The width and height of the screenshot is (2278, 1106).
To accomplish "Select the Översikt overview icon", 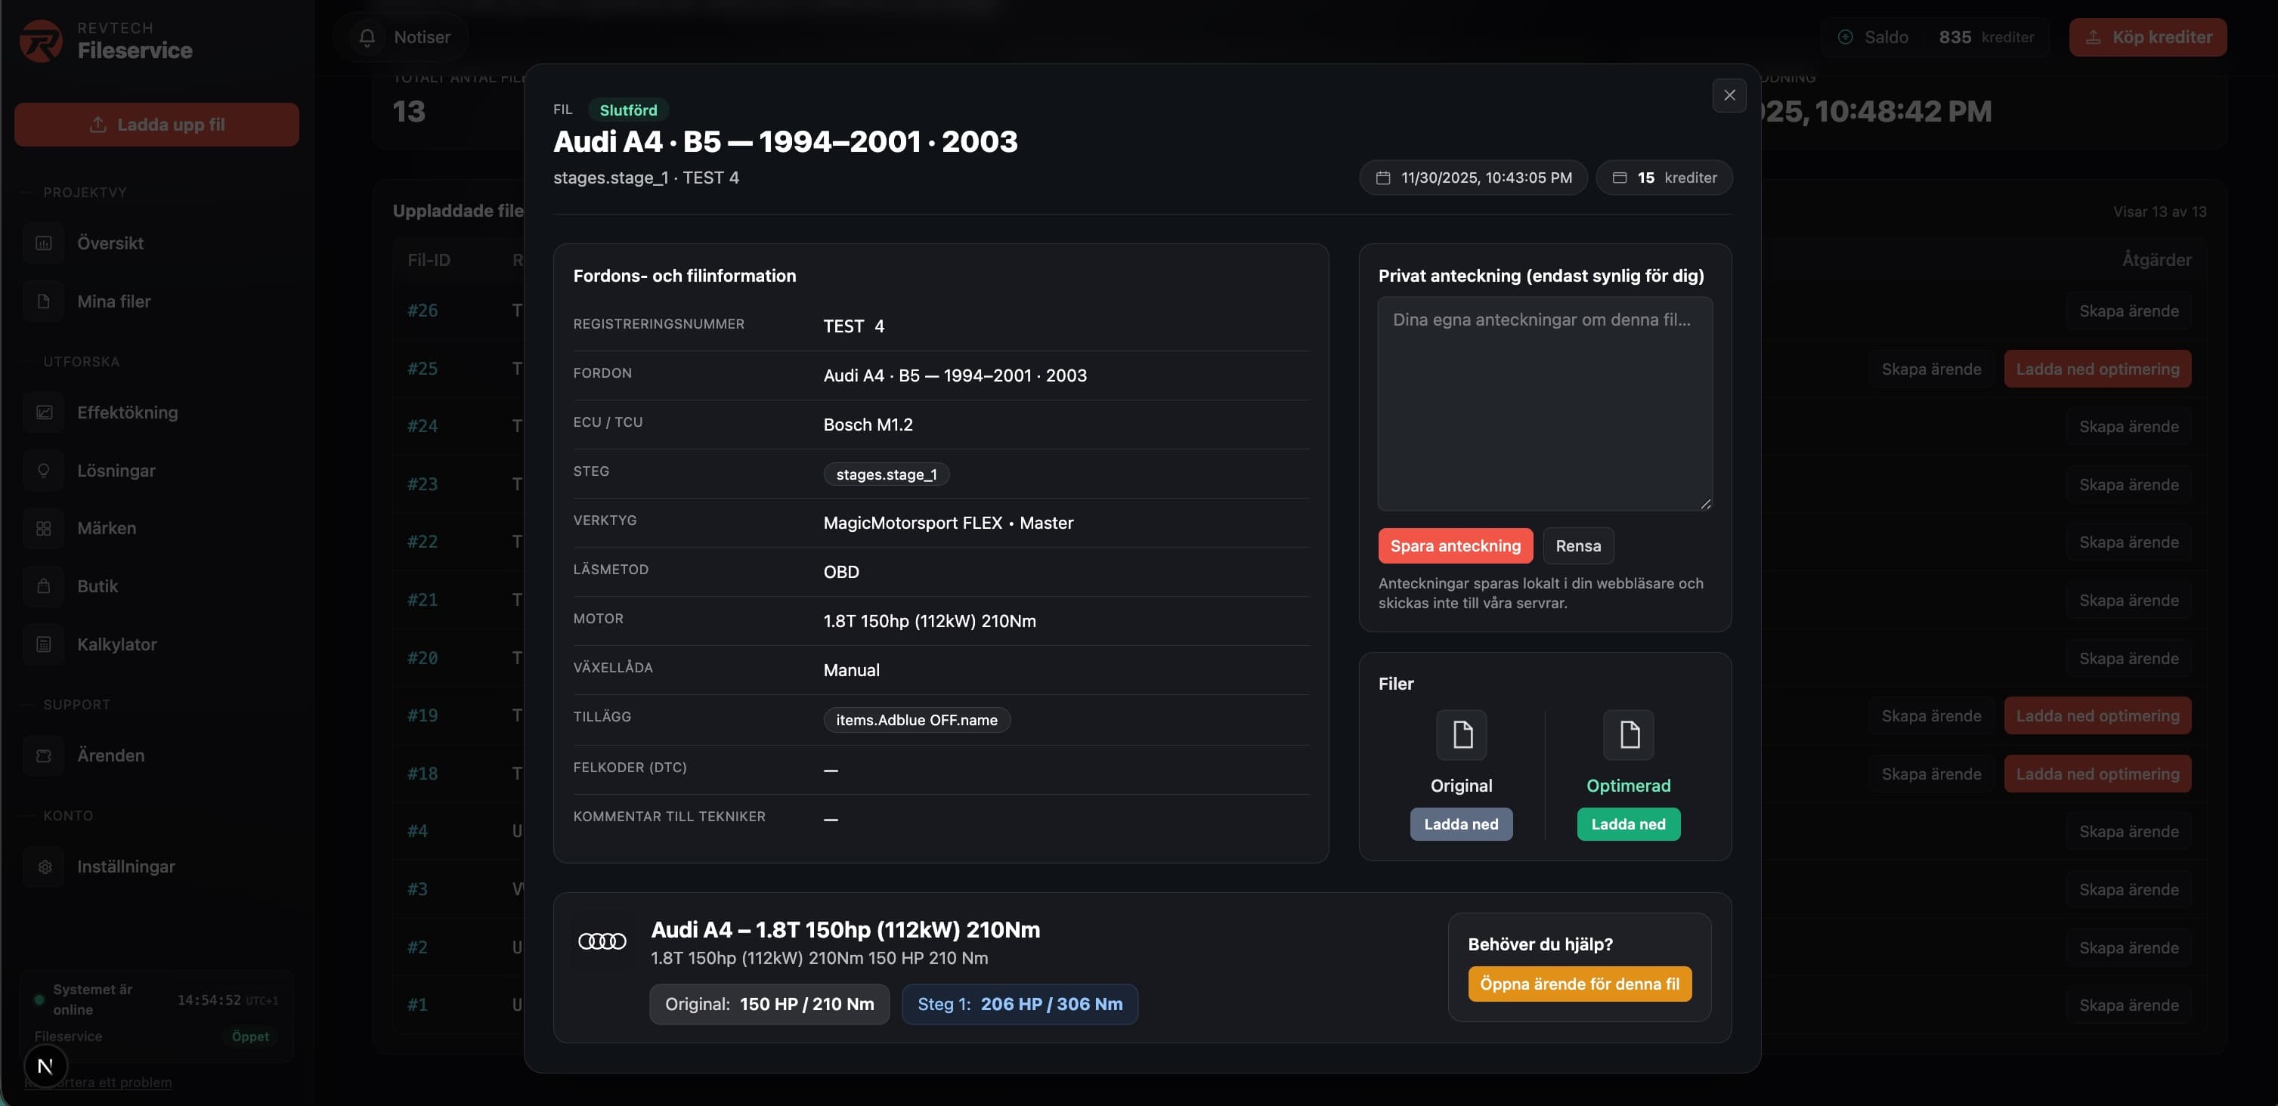I will click(x=43, y=243).
